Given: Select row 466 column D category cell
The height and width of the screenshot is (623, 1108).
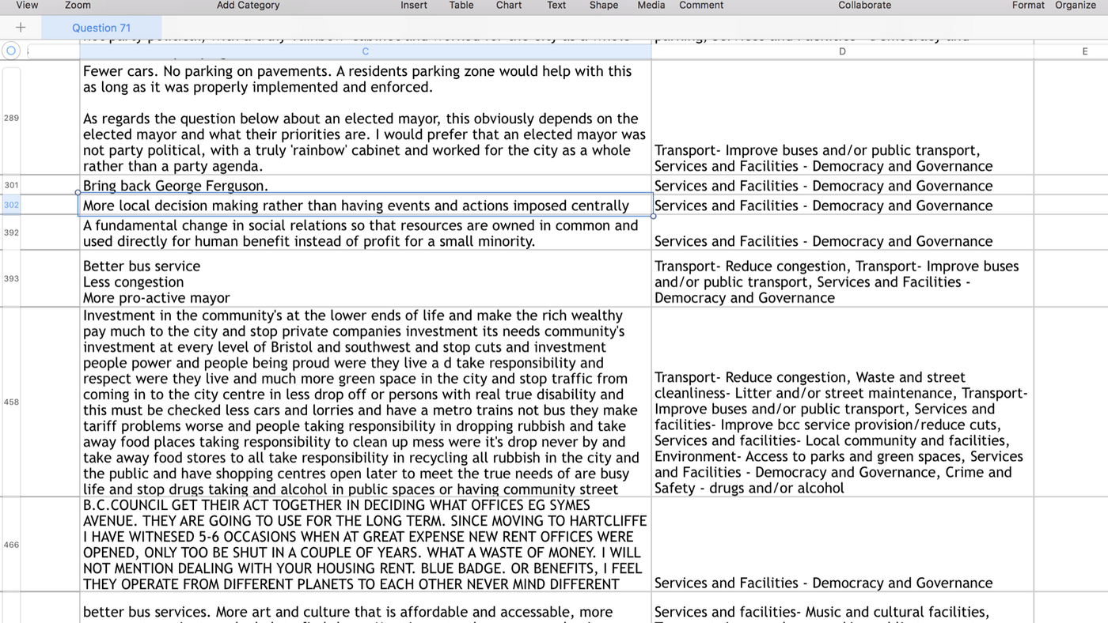Looking at the screenshot, I should coord(842,545).
